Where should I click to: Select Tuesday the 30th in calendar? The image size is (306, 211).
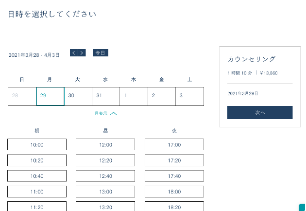click(78, 96)
